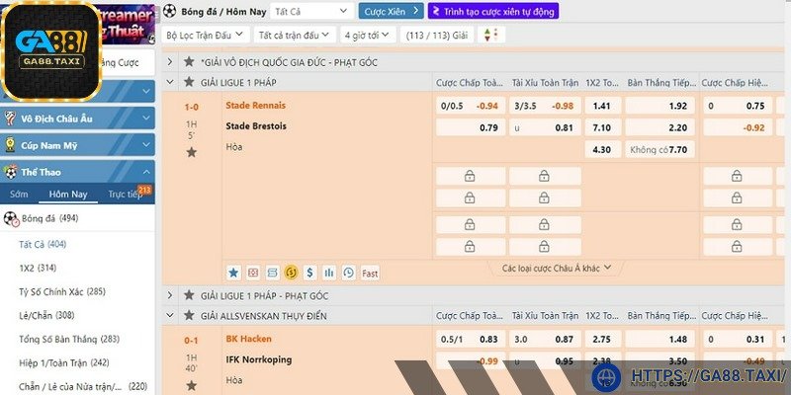Click the GA88 logo
Screen dimensions: 791x395
tap(51, 50)
